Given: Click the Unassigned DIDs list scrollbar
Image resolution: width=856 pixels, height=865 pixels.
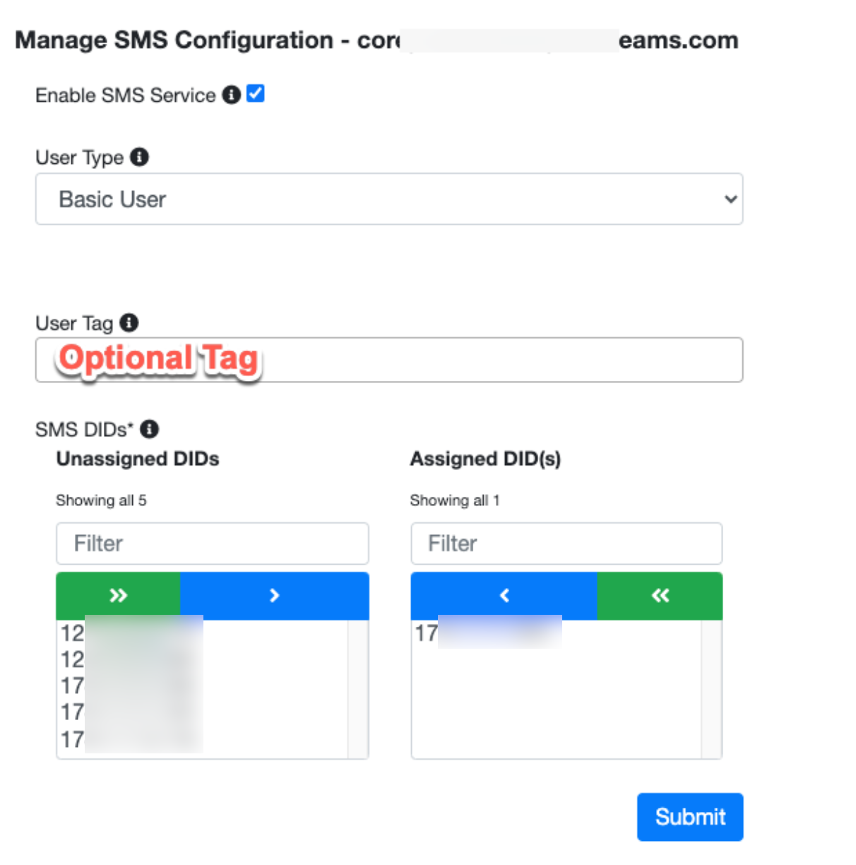Looking at the screenshot, I should click(x=357, y=689).
